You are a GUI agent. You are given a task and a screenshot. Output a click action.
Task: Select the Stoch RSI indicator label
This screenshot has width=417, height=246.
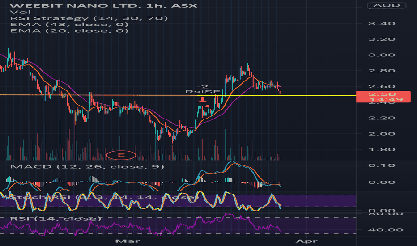[104, 197]
